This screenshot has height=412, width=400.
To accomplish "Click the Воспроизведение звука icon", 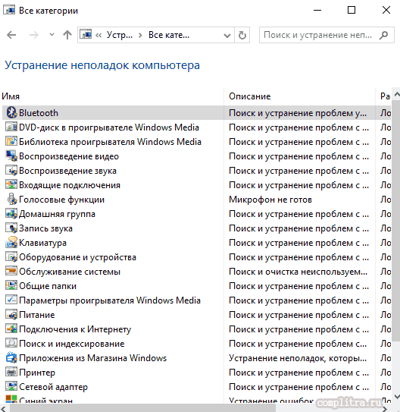I will (11, 171).
